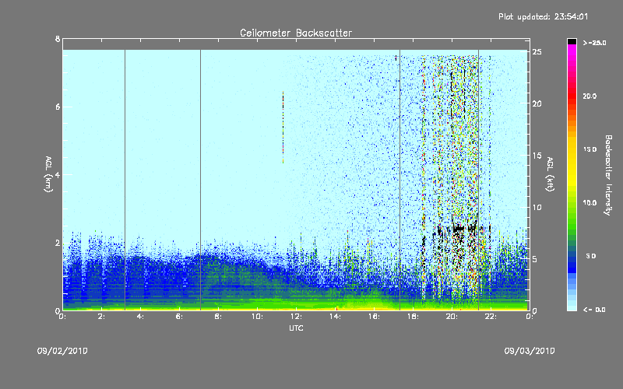
Task: Click the '25' kft tick on right axis
Action: click(x=537, y=51)
